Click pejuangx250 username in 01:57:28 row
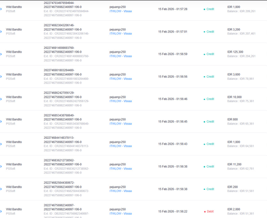 click(117, 7)
